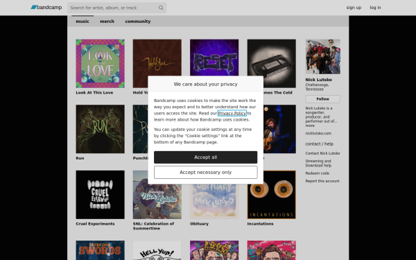Screen dimensions: 416x260
Task: Click the Accept all cookies button
Action: (x=206, y=157)
